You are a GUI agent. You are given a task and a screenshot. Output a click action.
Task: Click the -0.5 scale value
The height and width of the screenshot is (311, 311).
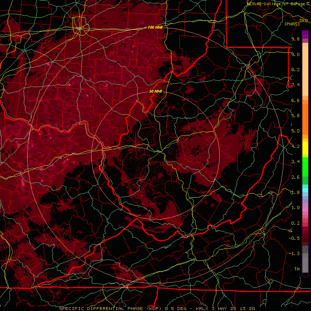pos(294,238)
